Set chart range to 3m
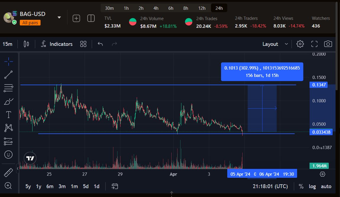Screen dimensions: 340x197 [62, 186]
